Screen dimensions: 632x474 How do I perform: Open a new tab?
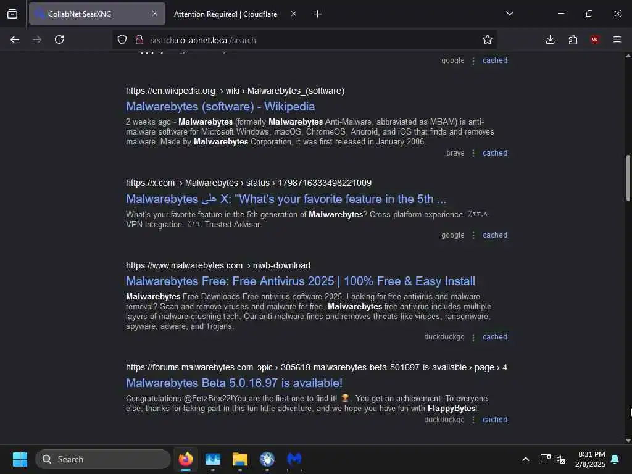point(318,14)
